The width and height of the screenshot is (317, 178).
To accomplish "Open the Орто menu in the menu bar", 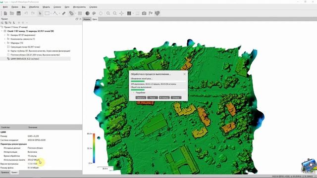I will [x=67, y=7].
